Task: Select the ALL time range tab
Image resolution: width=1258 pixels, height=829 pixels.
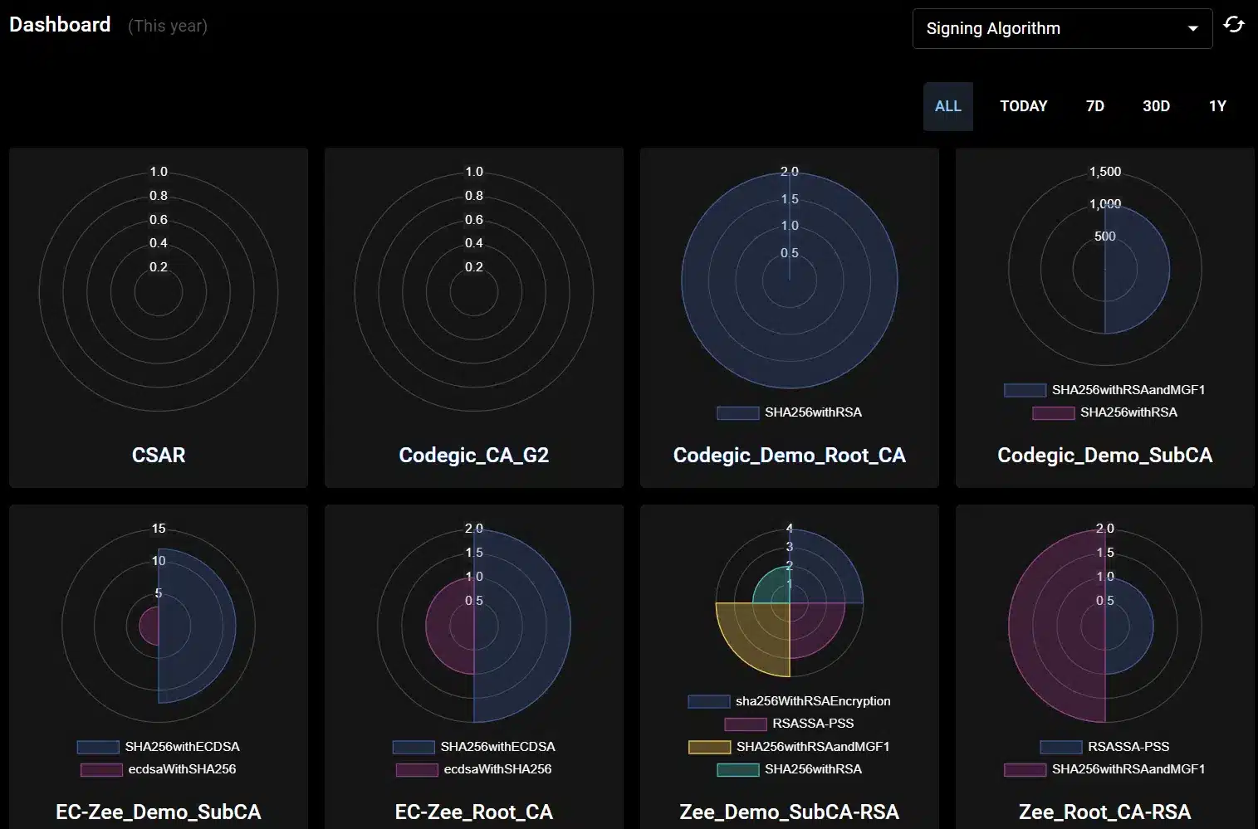Action: [947, 106]
